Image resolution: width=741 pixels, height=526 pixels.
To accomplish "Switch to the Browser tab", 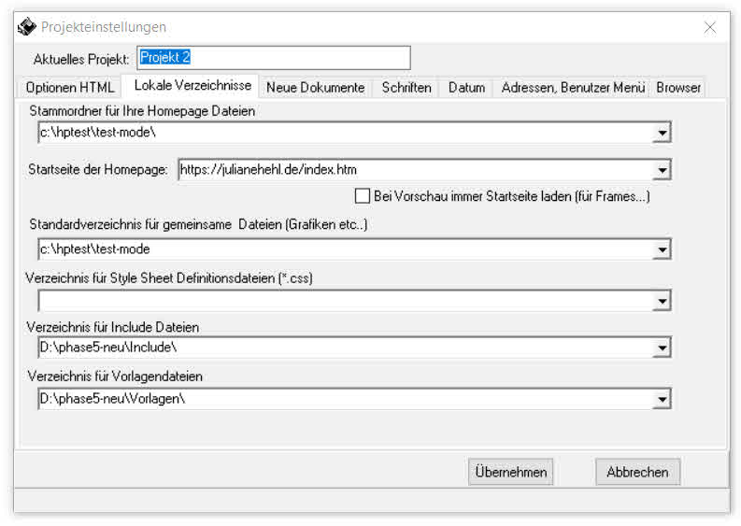I will pyautogui.click(x=678, y=88).
